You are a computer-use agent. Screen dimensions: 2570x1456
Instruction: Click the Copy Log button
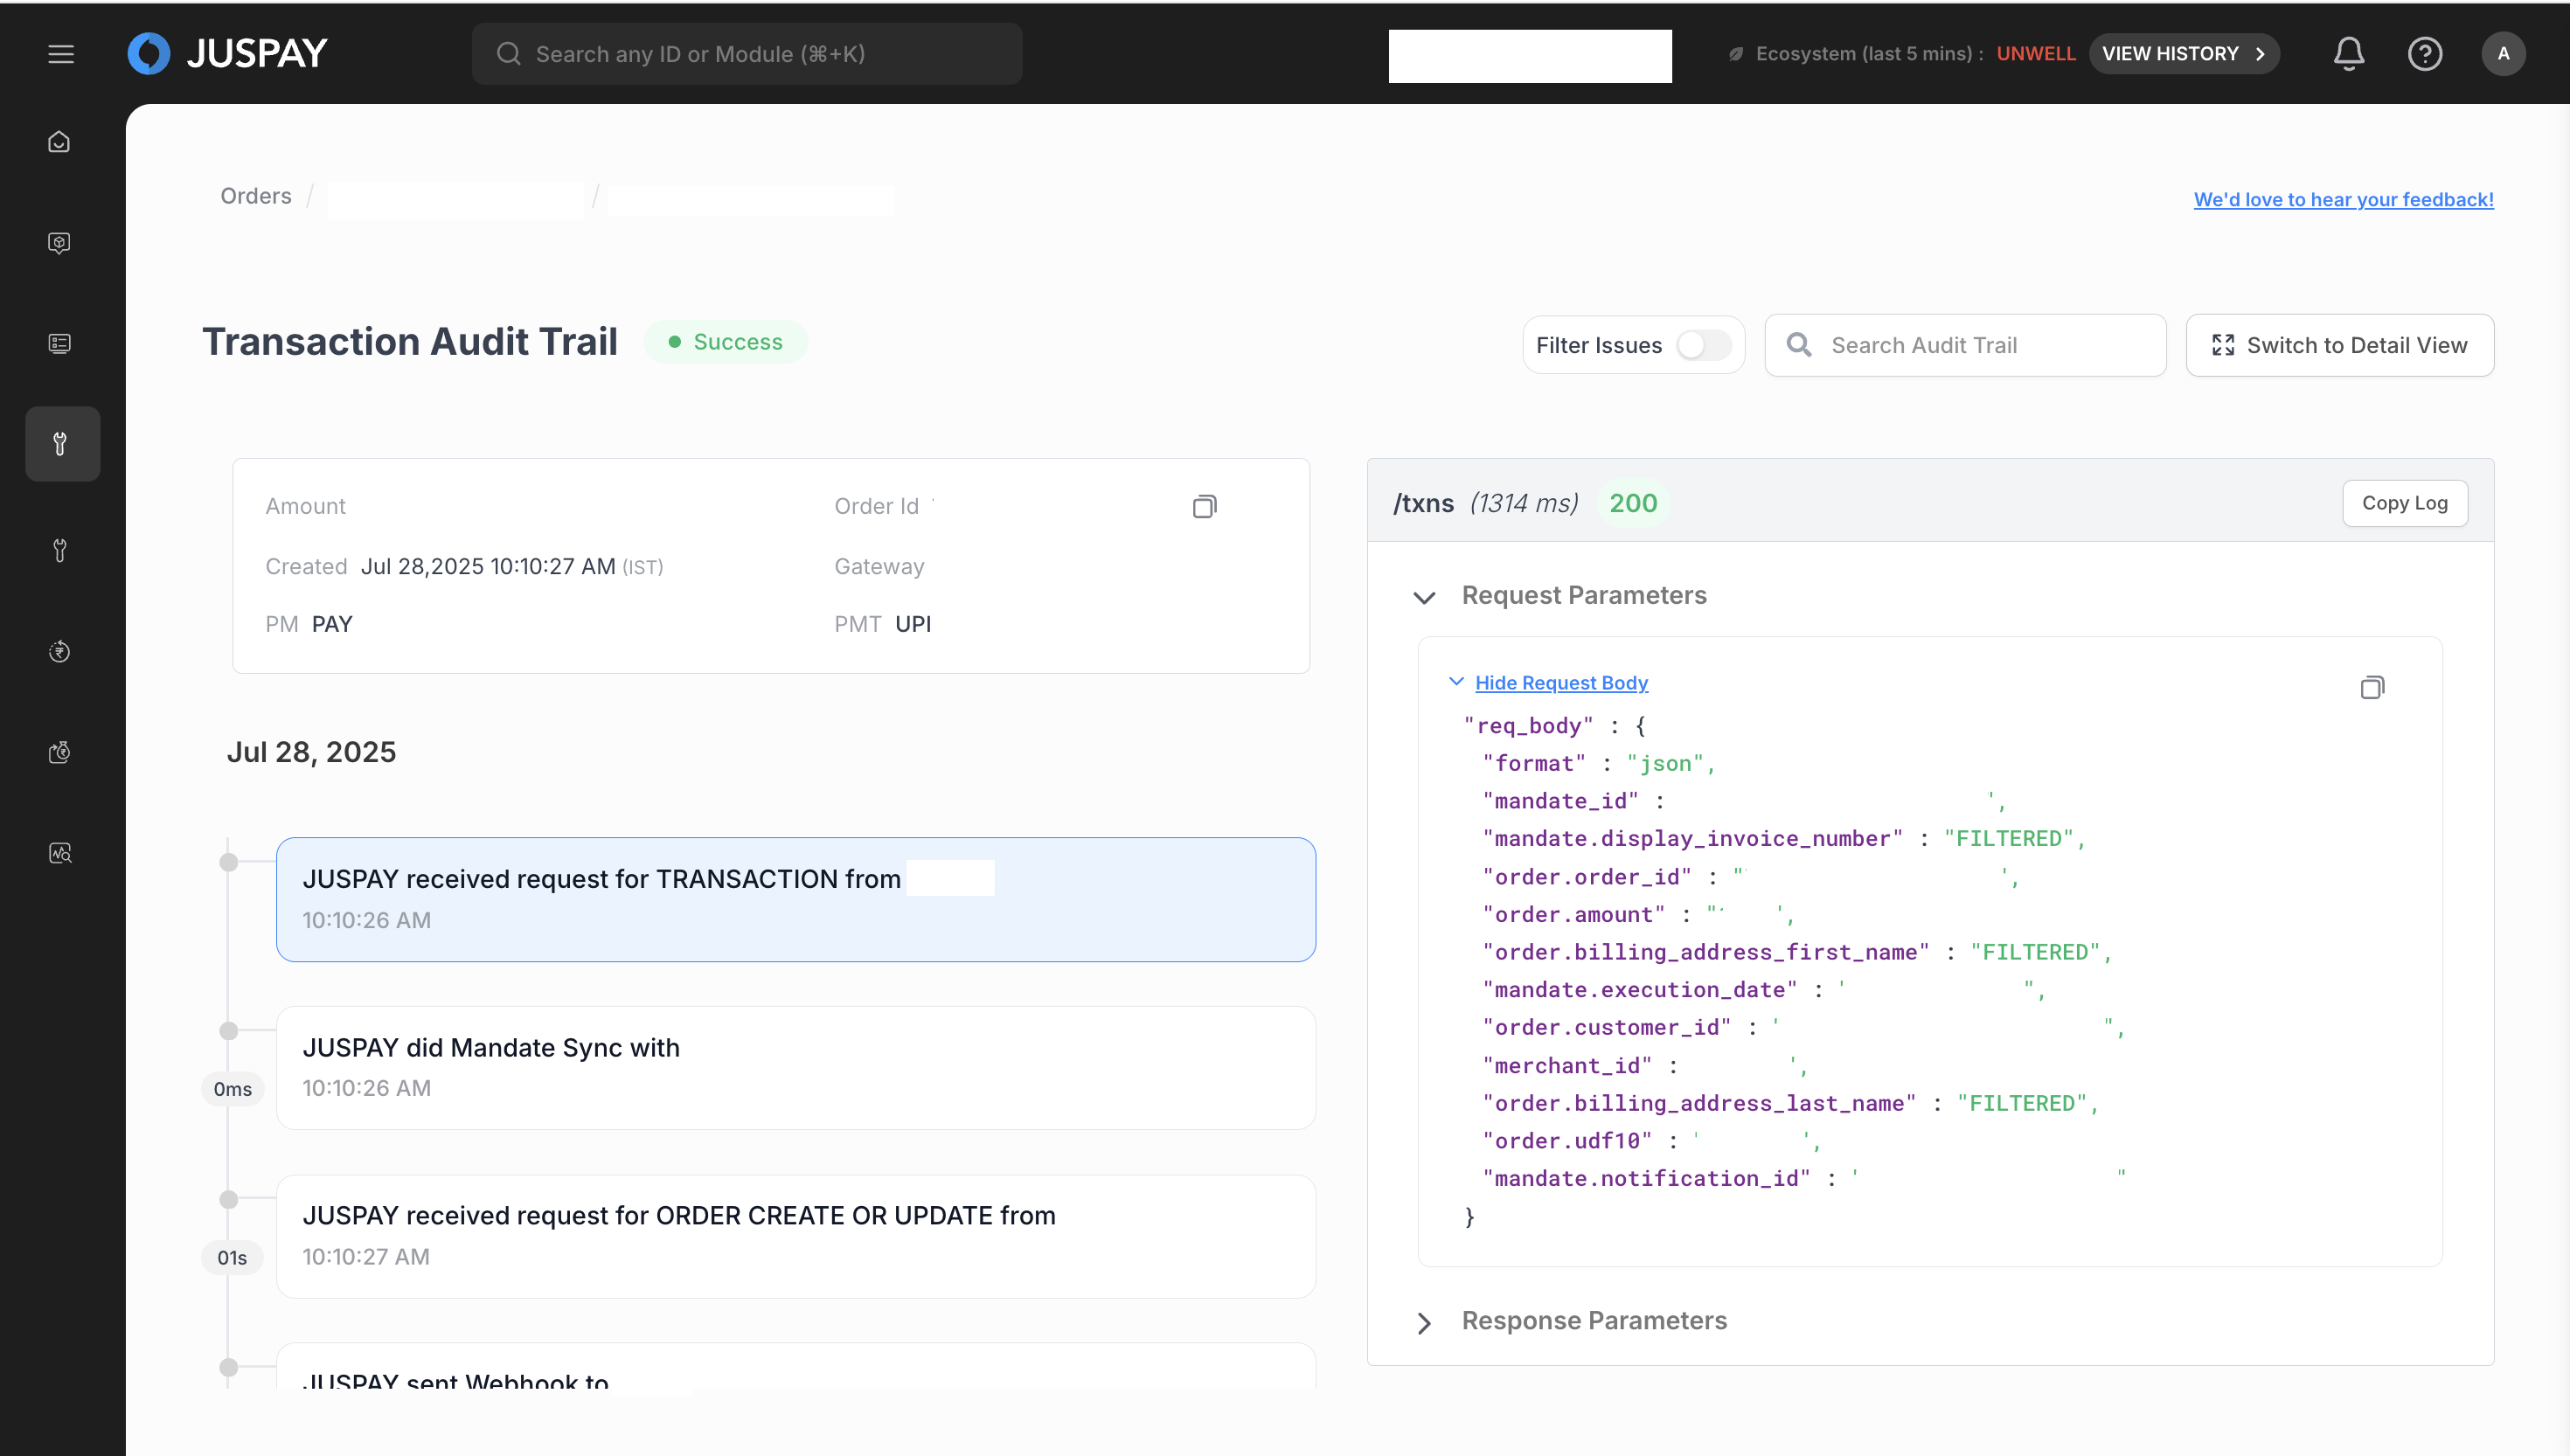click(2404, 503)
